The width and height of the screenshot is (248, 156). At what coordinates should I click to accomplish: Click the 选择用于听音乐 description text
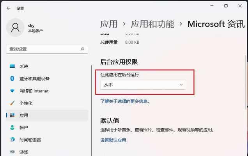(x=157, y=130)
